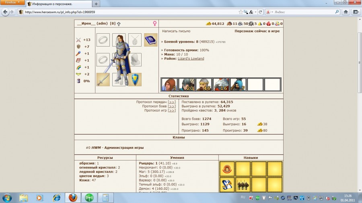Click the Кожа: 47 resource text
This screenshot has height=203, width=362.
point(88,180)
